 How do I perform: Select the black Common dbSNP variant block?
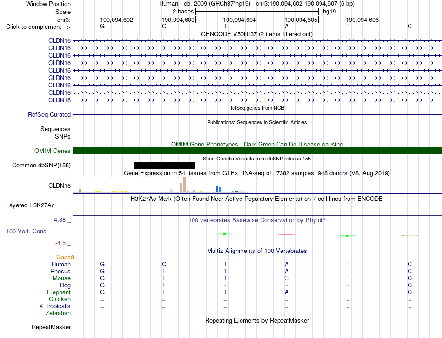pos(165,165)
